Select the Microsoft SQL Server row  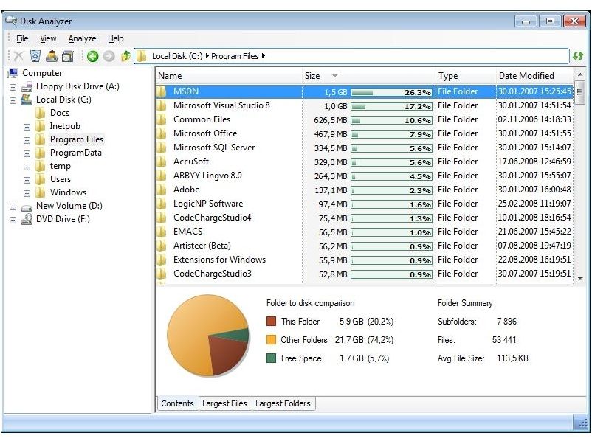pyautogui.click(x=365, y=148)
